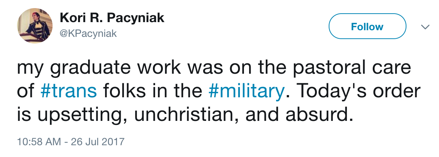Click the tweet line starting 'my graduate work'
The width and height of the screenshot is (439, 157).
pos(214,68)
